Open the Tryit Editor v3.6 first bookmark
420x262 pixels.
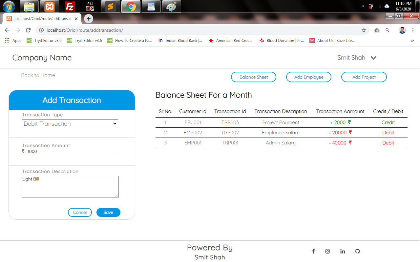[x=44, y=41]
